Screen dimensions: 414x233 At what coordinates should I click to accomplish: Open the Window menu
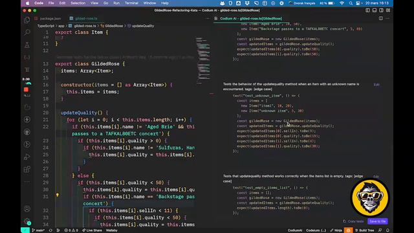[149, 3]
